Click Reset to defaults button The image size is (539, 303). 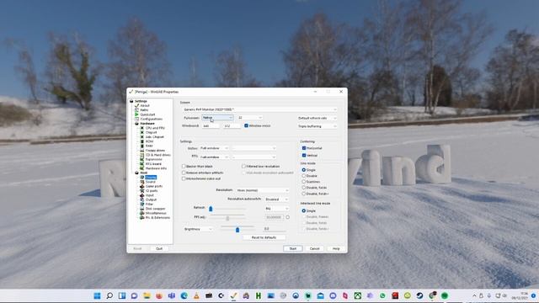pos(264,237)
